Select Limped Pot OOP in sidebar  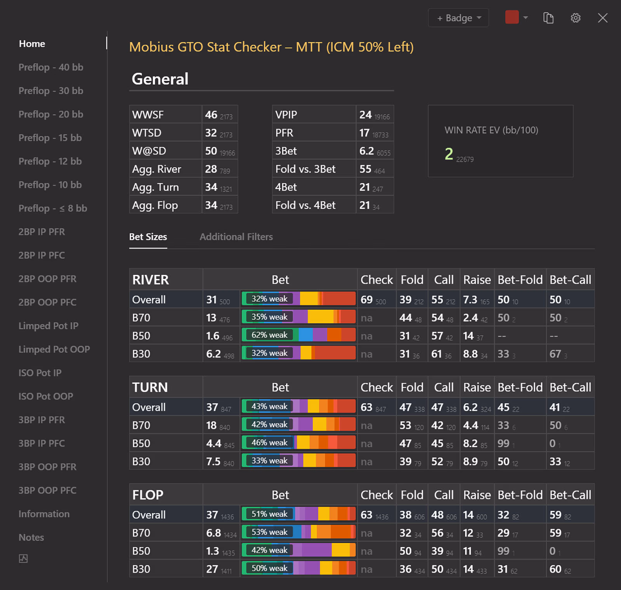click(54, 349)
